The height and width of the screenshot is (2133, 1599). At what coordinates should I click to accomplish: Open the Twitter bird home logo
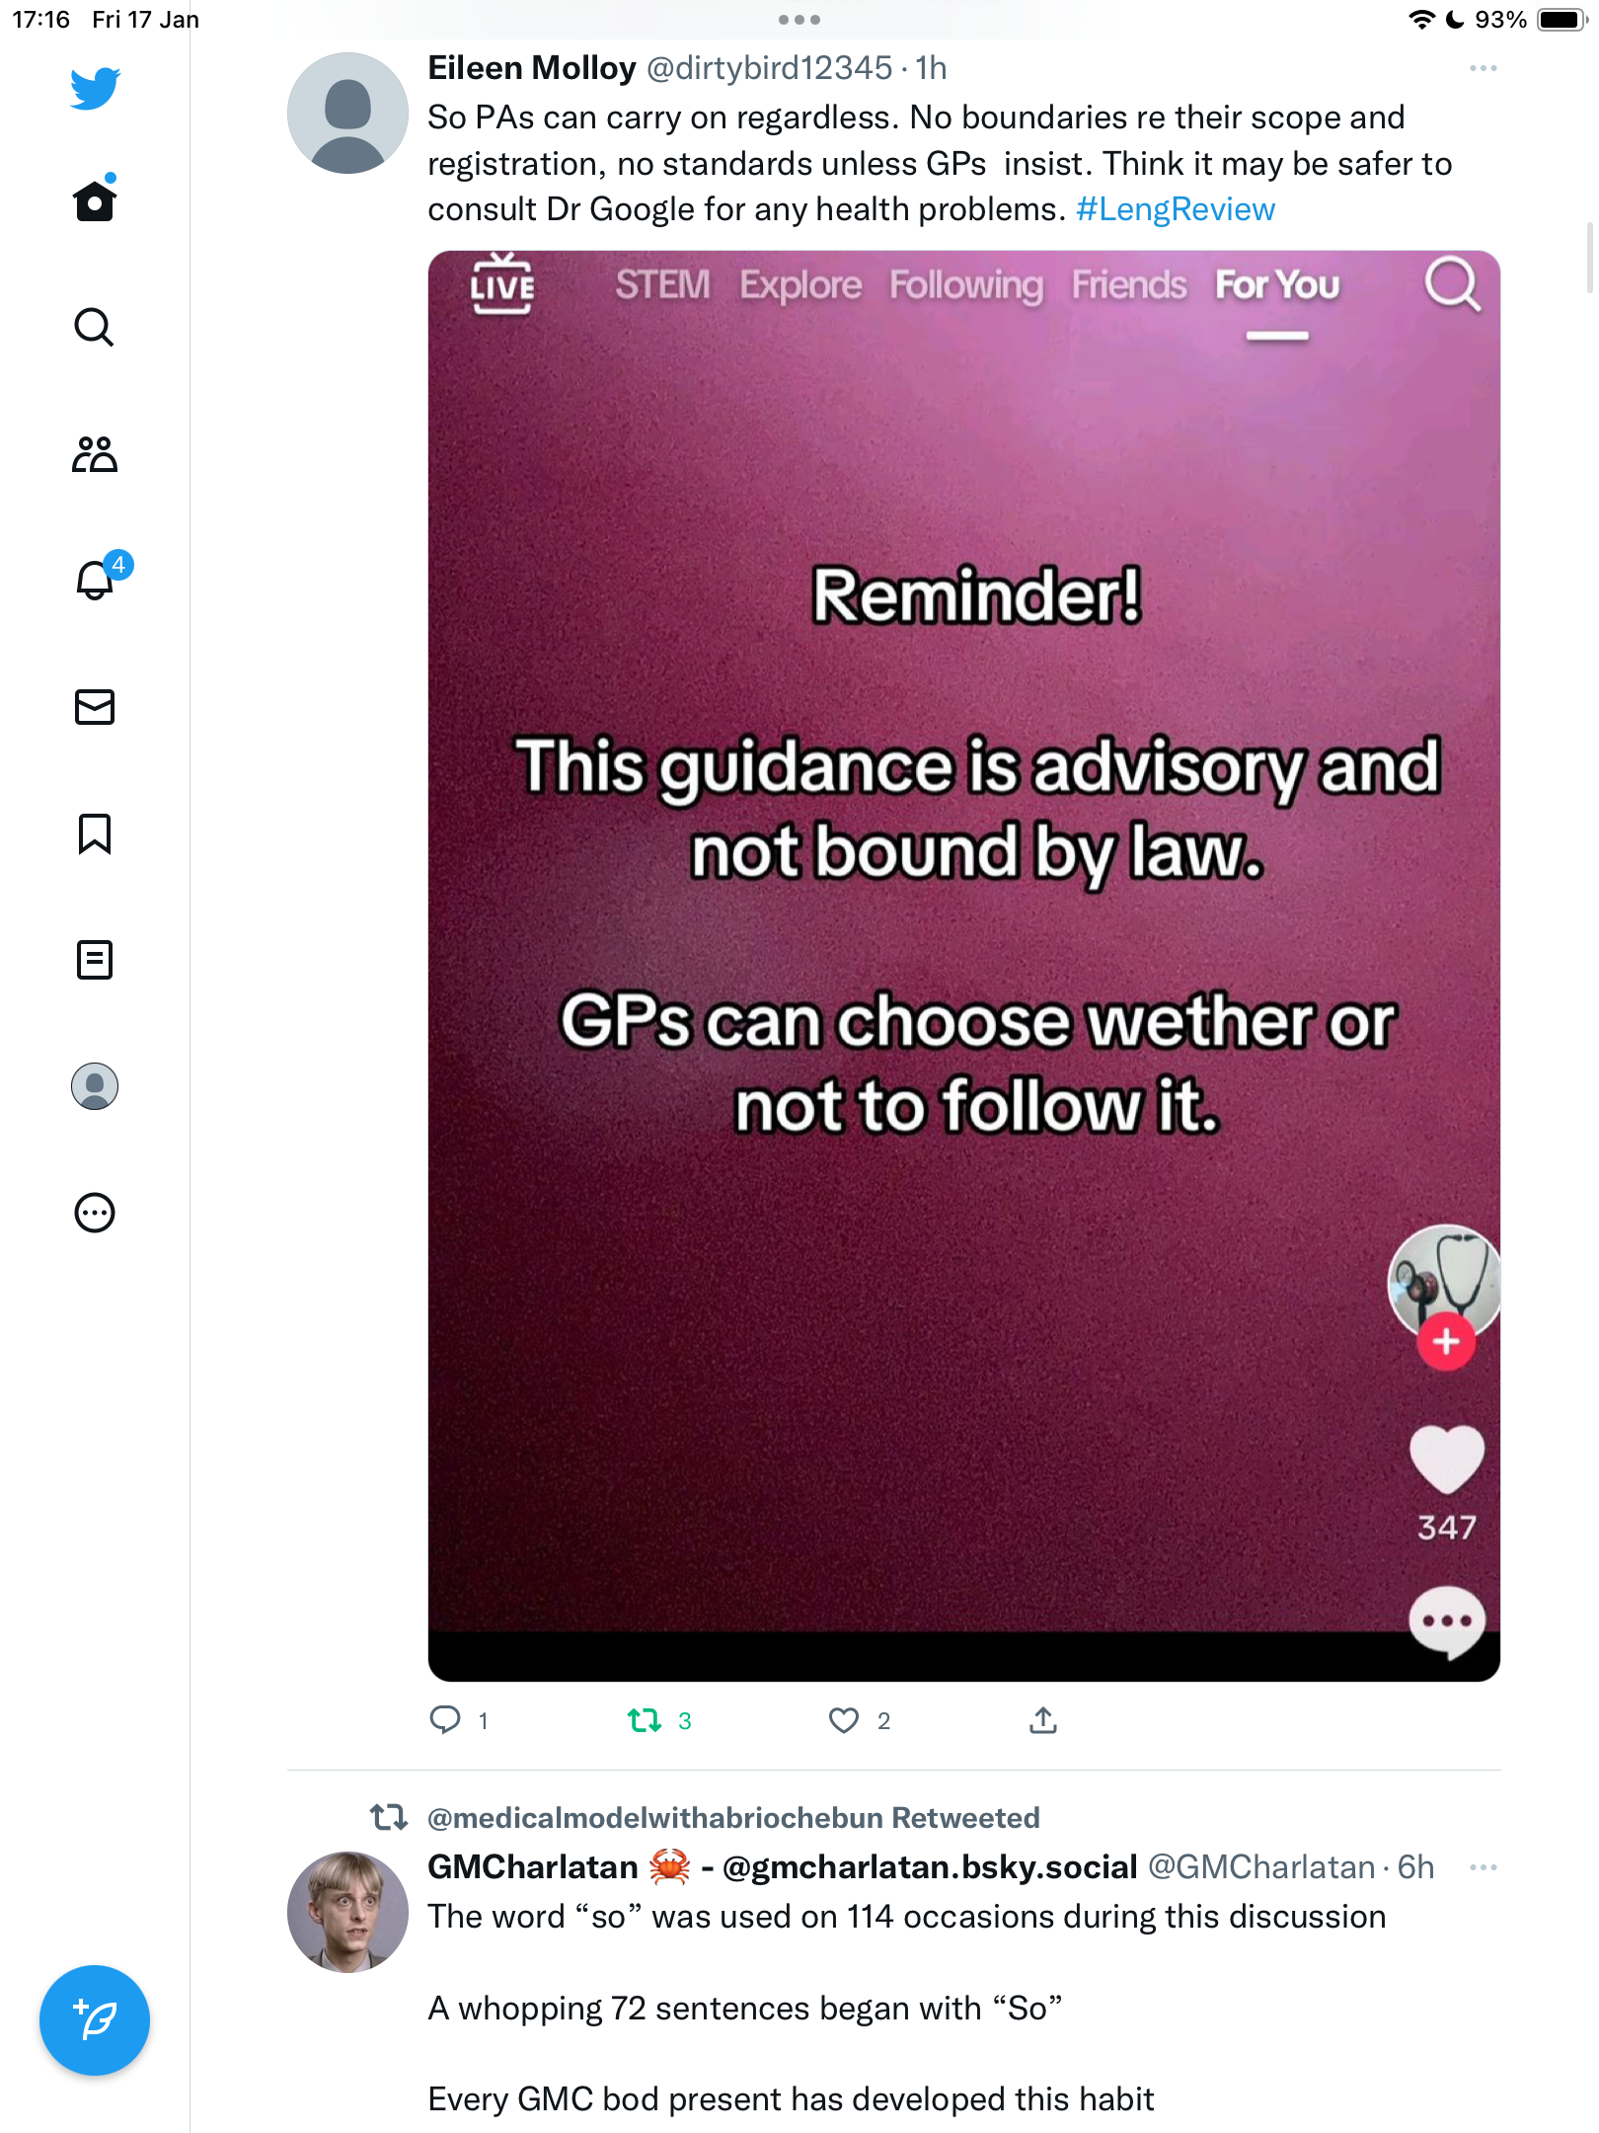95,88
